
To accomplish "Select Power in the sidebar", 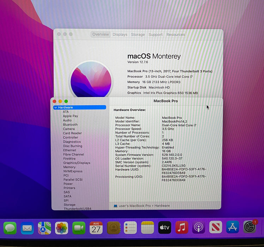I will [x=68, y=184].
